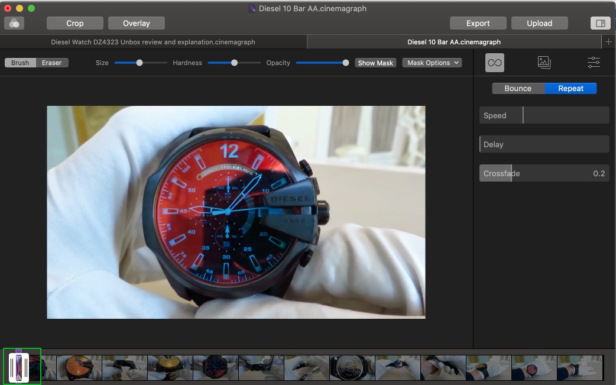This screenshot has height=385, width=616.
Task: Click the watch preview image canvas
Action: coord(236,212)
